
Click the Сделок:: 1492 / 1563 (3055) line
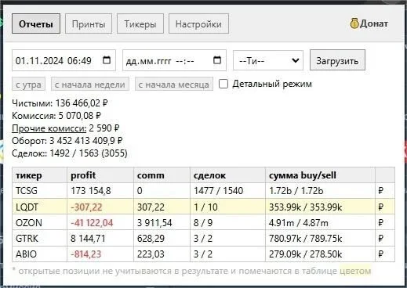click(x=70, y=153)
